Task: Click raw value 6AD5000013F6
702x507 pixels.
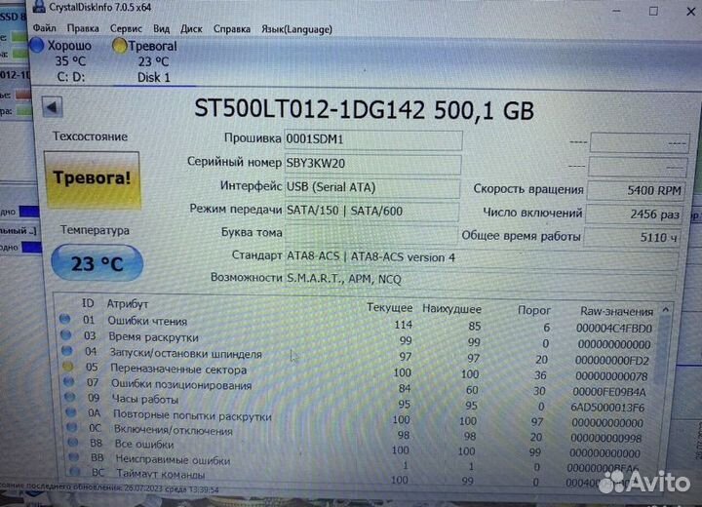Action: click(607, 408)
